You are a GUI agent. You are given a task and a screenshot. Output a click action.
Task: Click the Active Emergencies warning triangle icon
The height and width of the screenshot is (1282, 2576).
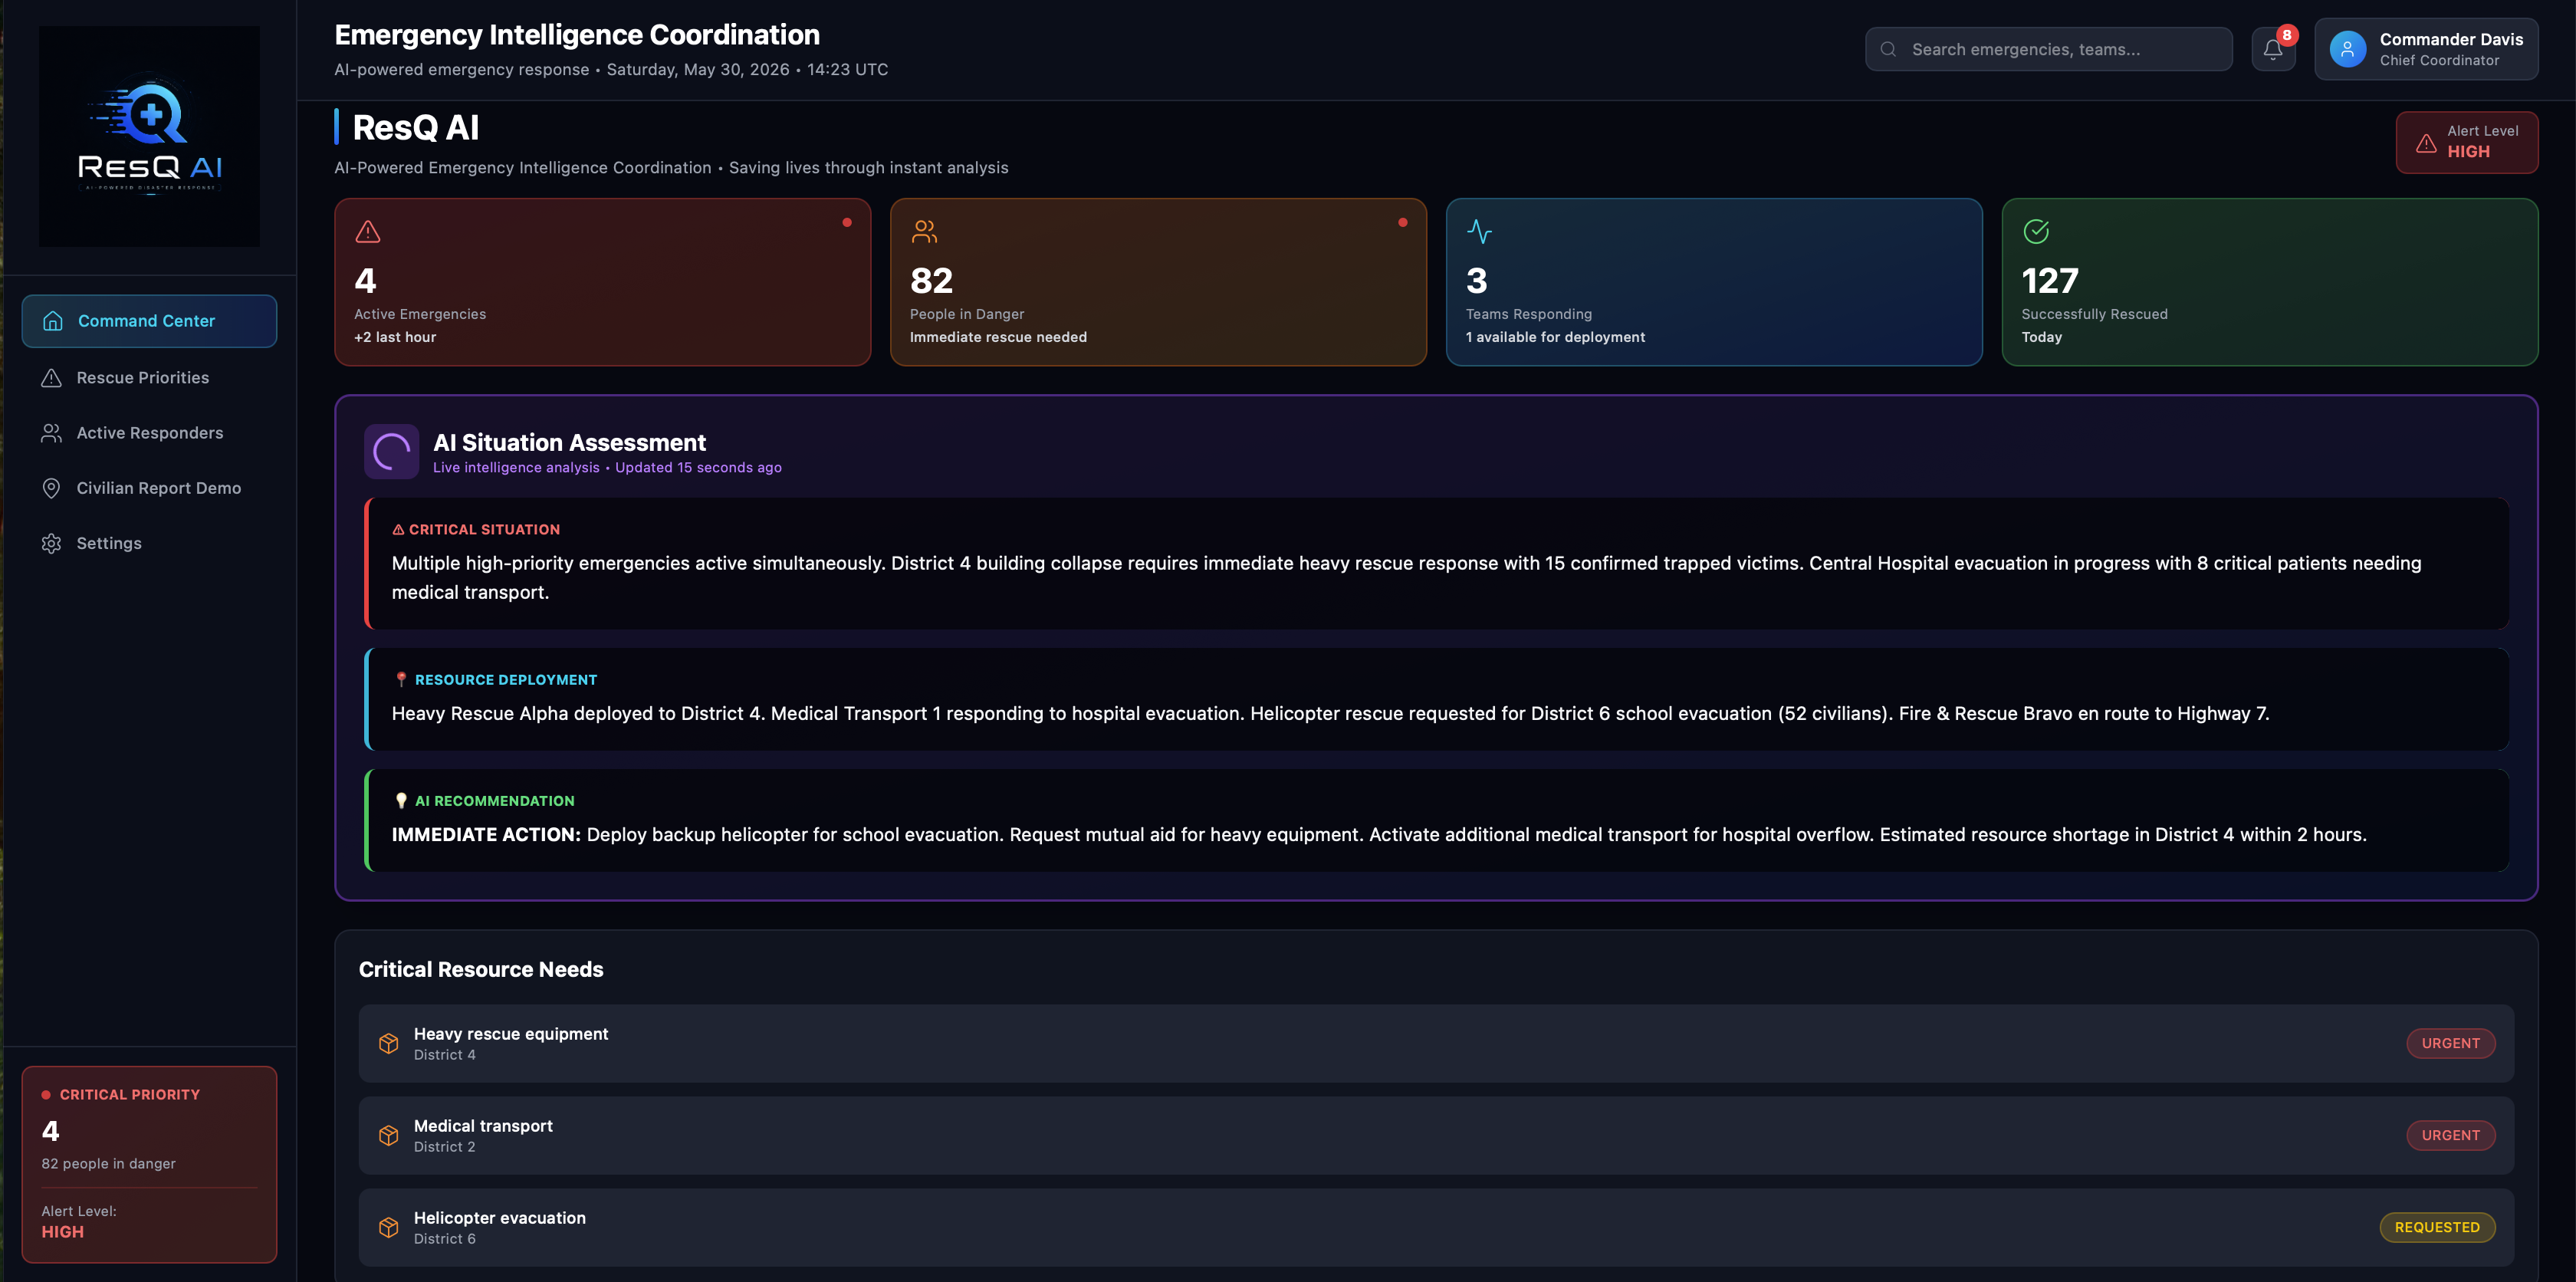[x=368, y=232]
